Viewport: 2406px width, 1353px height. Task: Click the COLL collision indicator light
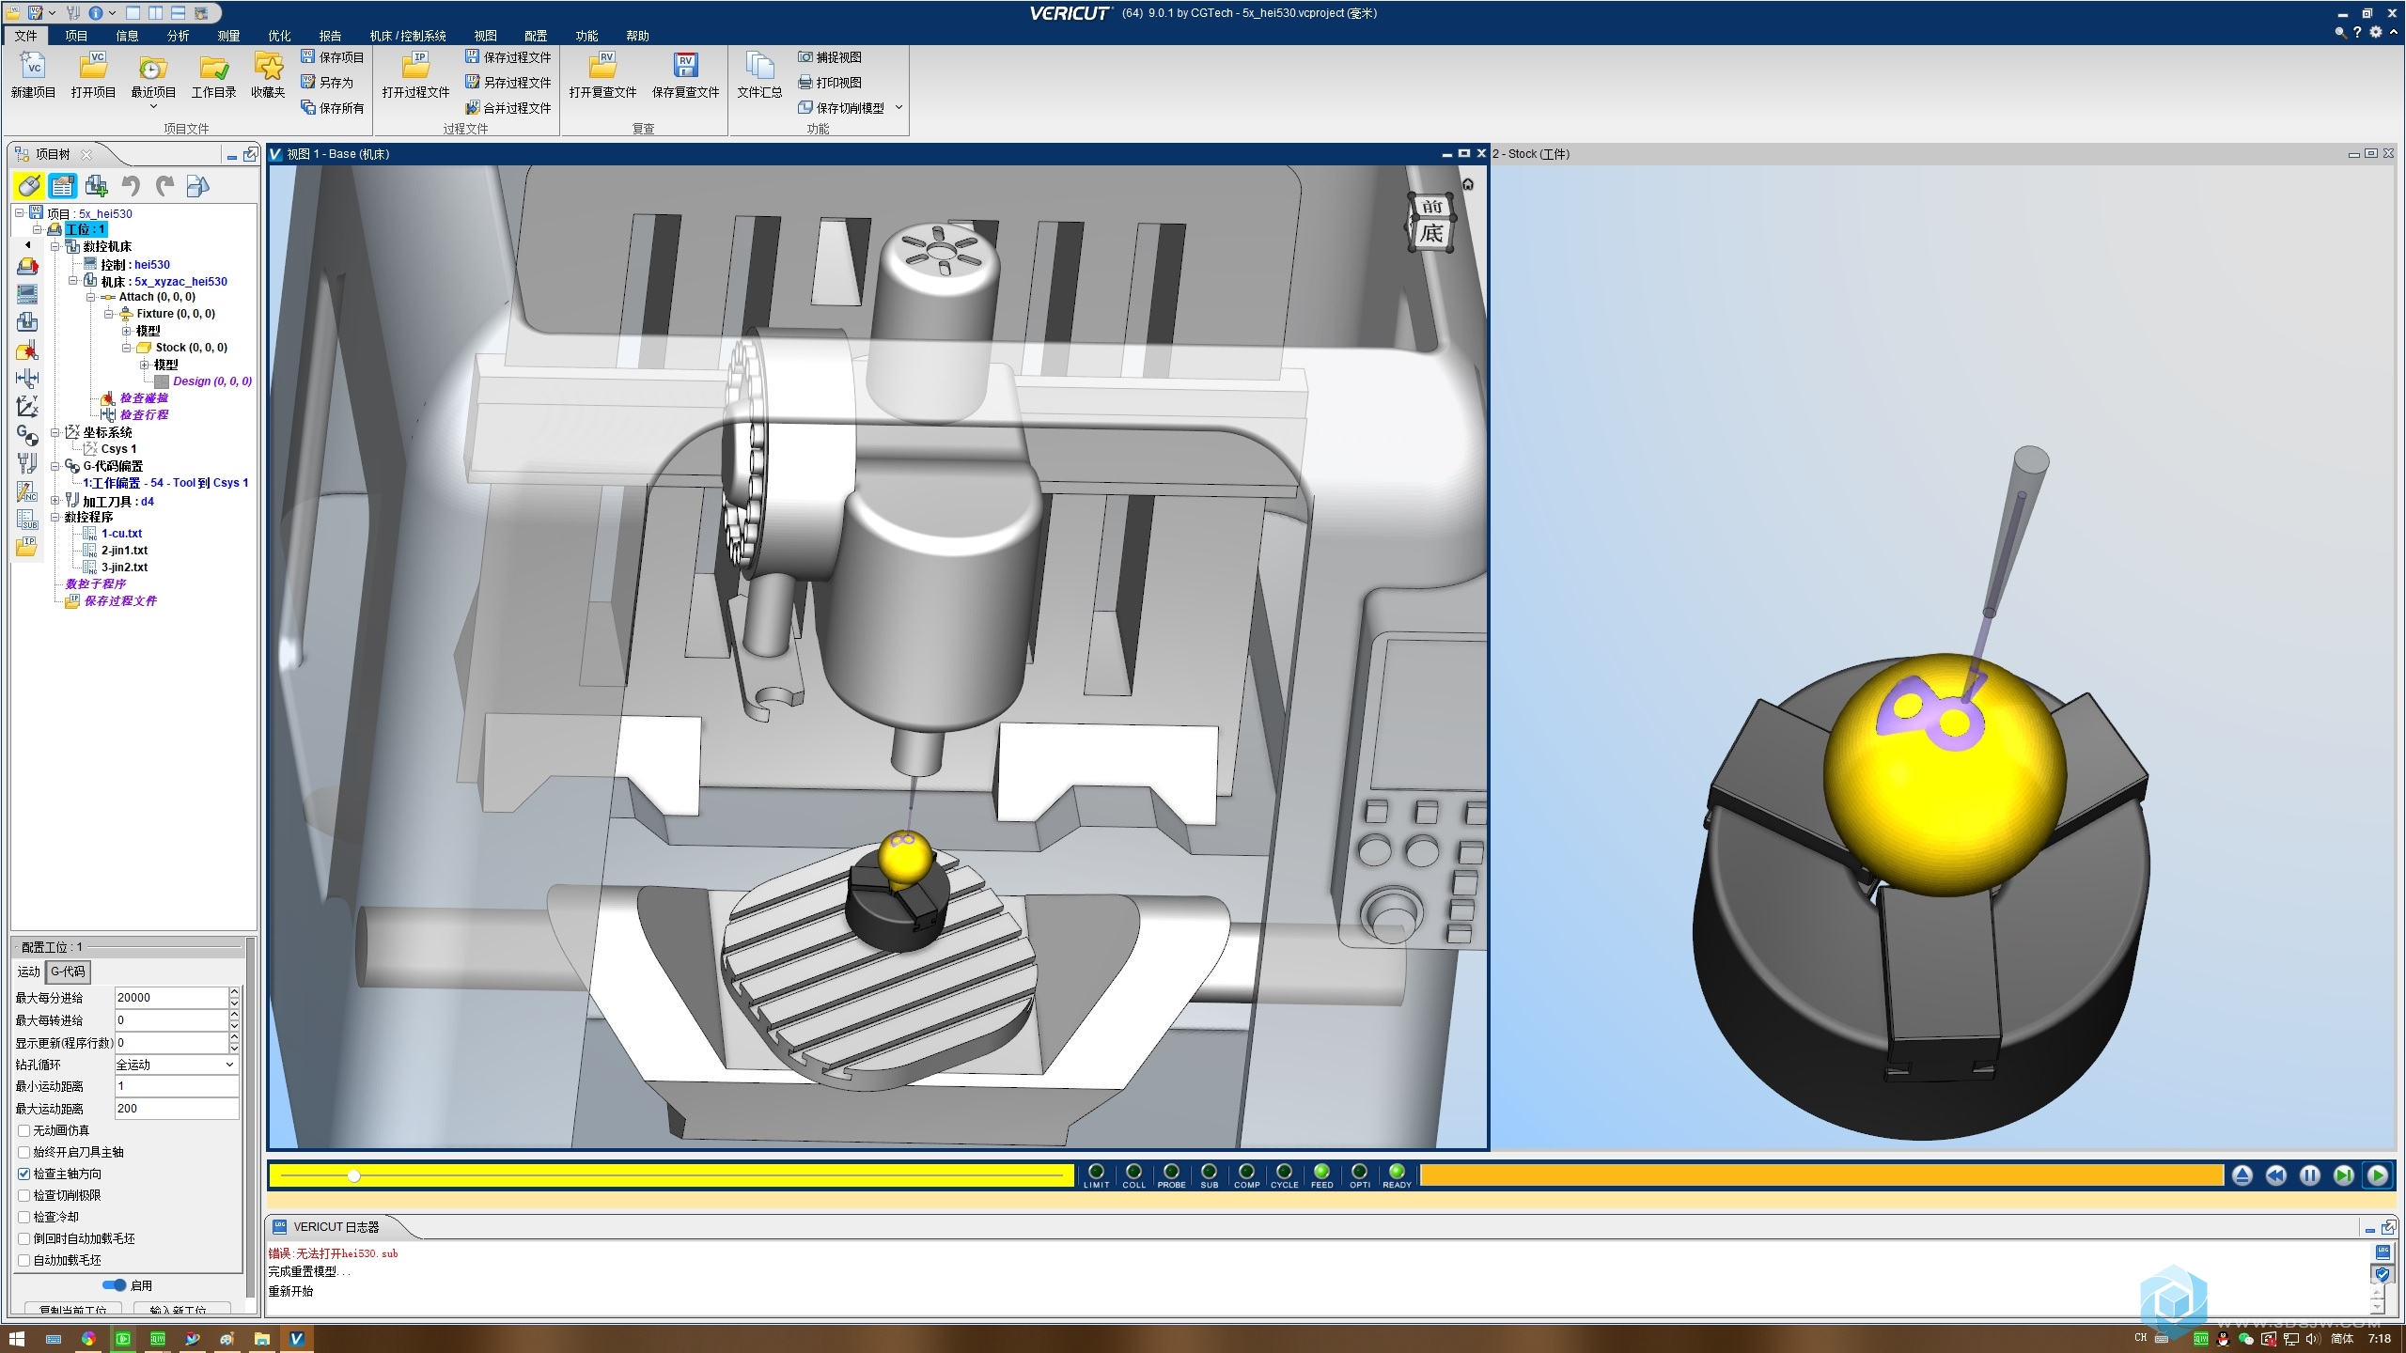tap(1133, 1172)
